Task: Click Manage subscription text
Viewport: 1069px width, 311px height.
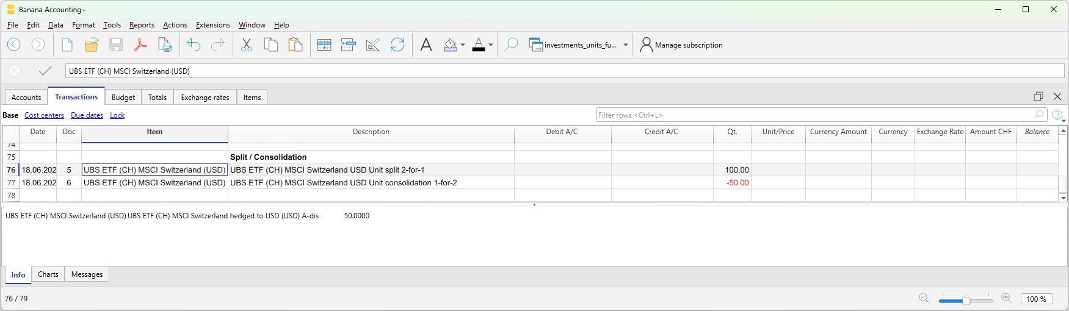Action: (x=689, y=45)
